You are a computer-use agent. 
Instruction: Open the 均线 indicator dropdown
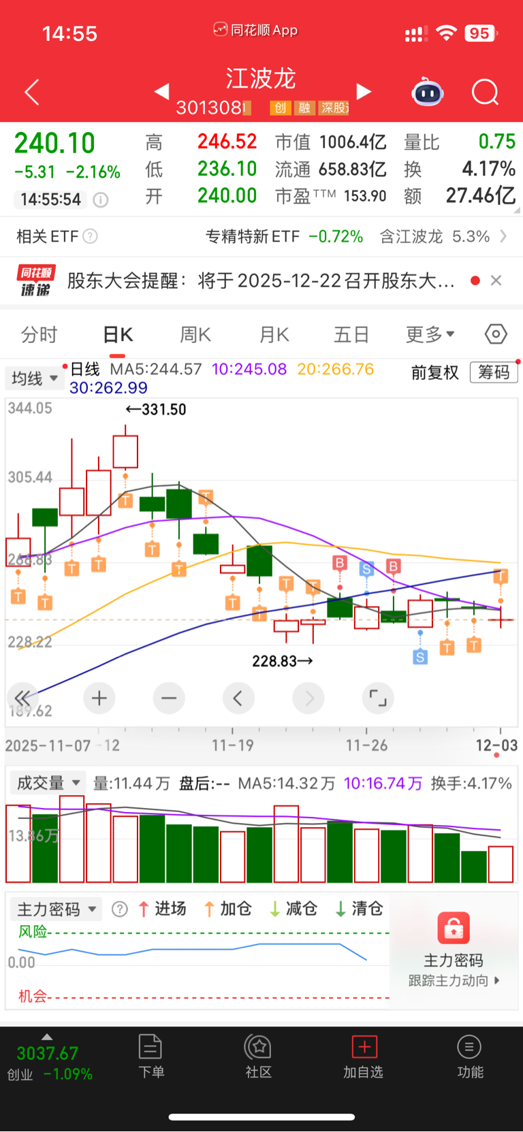[34, 378]
